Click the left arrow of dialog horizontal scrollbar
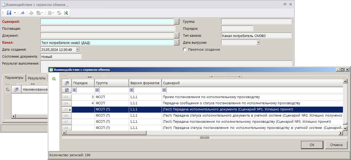351x160 pixels. click(64, 133)
